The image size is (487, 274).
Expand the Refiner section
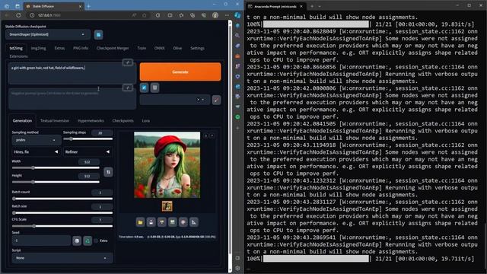pos(88,152)
